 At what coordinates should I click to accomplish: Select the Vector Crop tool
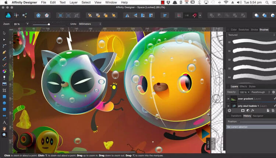[x=4, y=90]
